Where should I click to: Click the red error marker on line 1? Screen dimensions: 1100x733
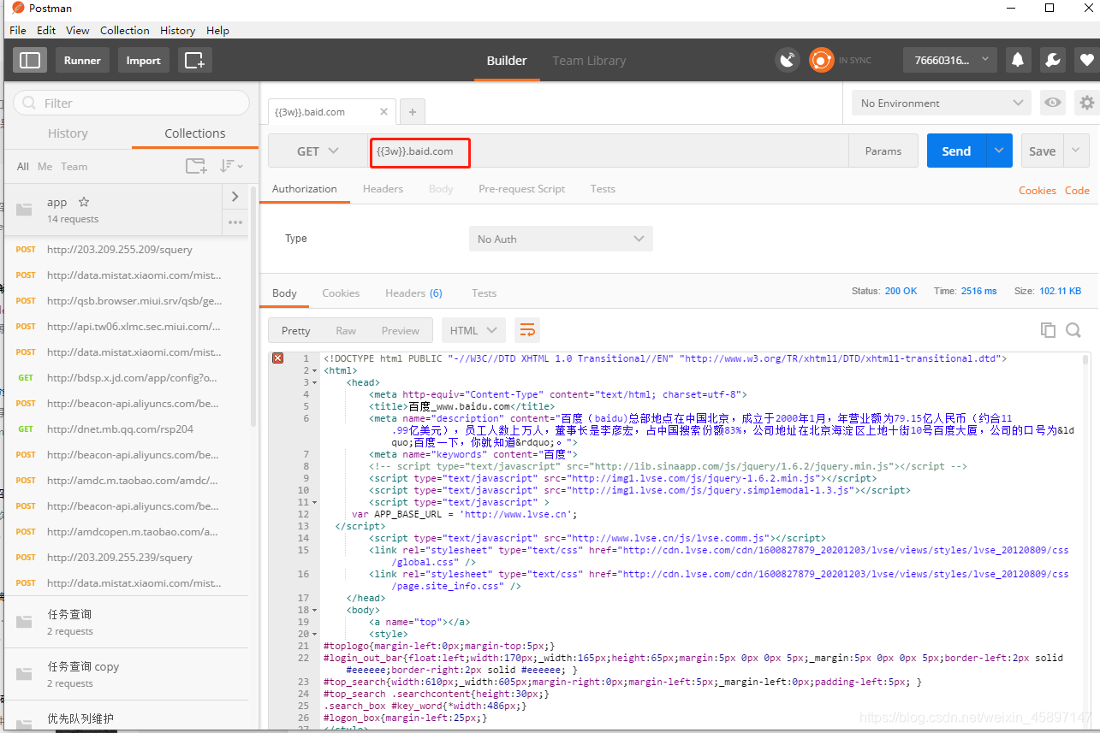(x=277, y=358)
